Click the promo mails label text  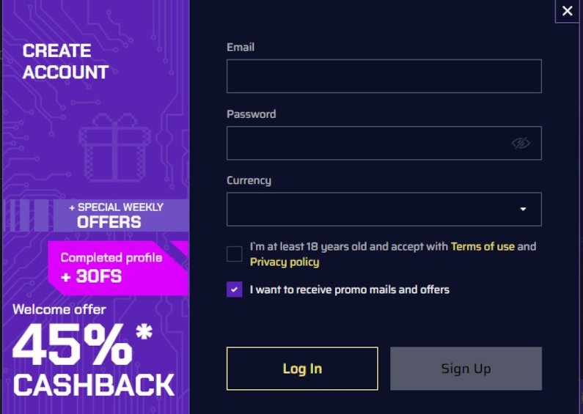[350, 289]
